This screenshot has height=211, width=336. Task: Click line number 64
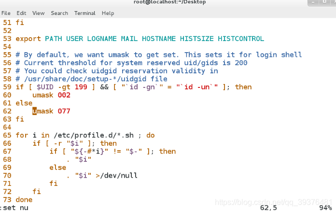coord(7,127)
